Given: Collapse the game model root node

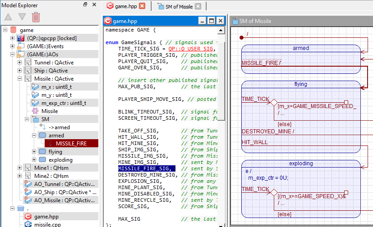Looking at the screenshot, I should click(x=5, y=30).
